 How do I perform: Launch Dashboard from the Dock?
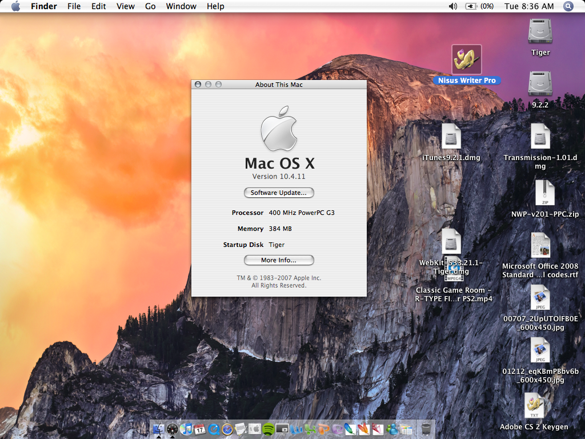[x=173, y=429]
